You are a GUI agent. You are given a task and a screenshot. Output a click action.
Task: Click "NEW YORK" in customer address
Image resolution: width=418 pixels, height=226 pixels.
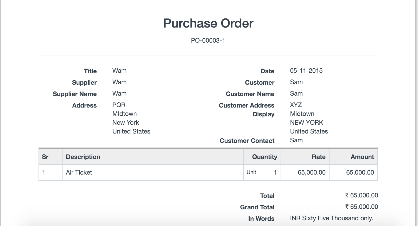tap(306, 123)
